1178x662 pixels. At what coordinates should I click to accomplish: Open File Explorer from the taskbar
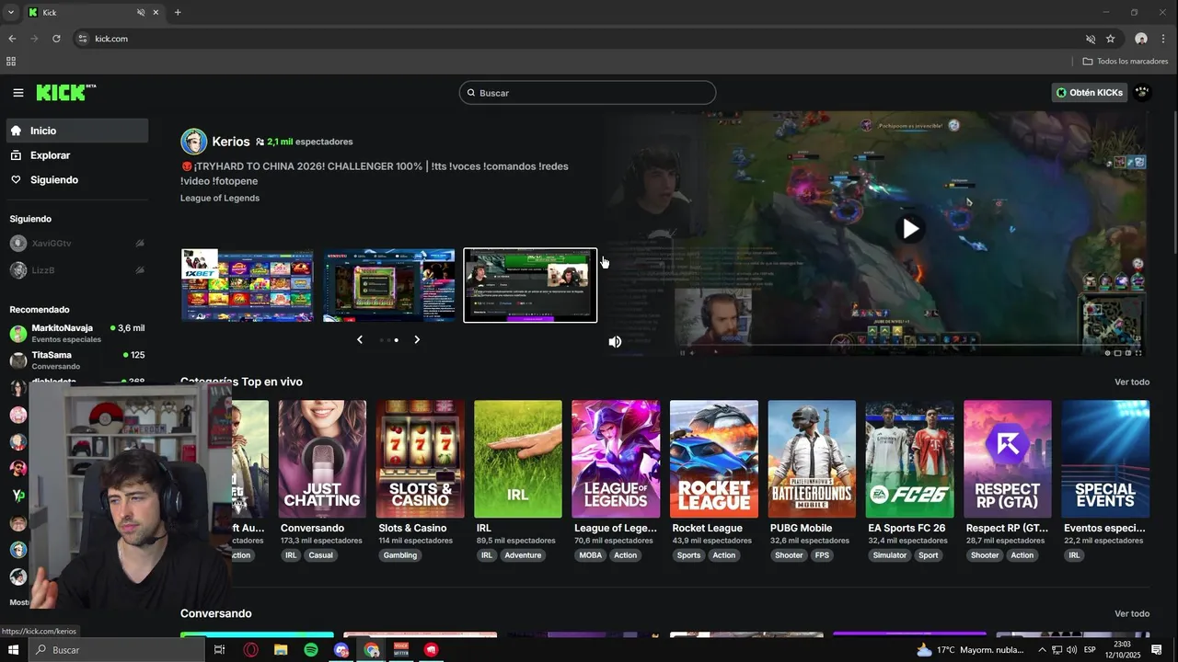coord(281,650)
